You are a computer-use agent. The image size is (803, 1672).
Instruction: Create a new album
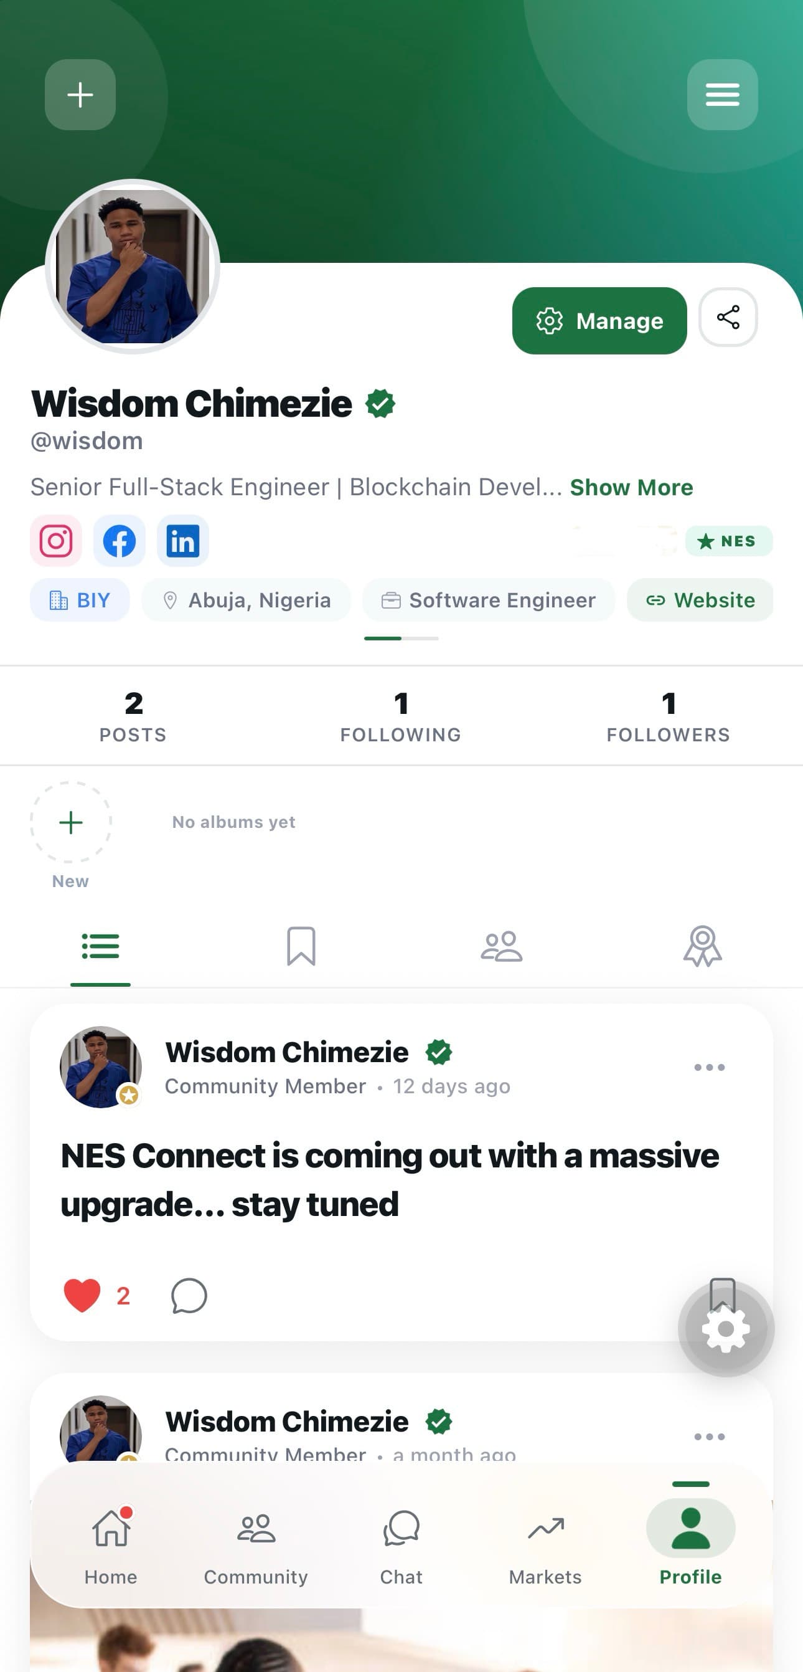[x=71, y=822]
